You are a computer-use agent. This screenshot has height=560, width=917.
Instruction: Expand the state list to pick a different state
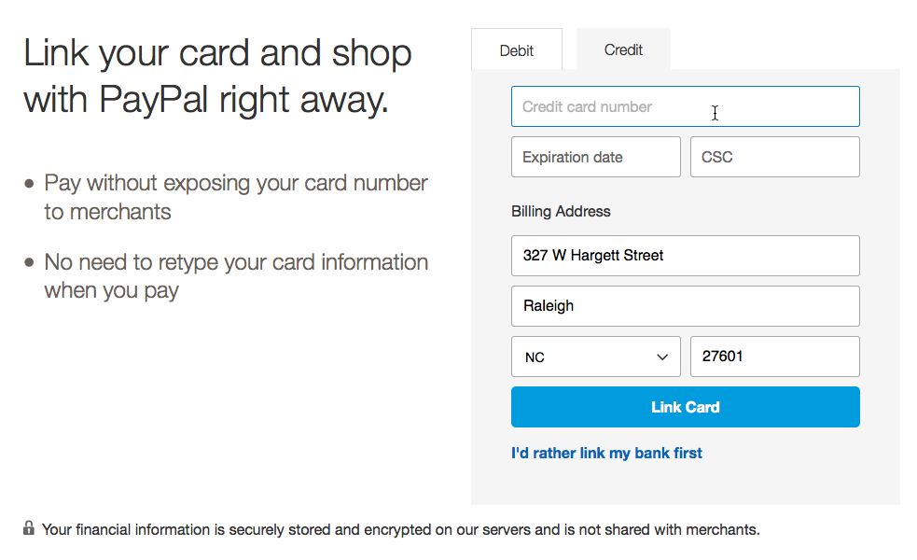pyautogui.click(x=595, y=357)
